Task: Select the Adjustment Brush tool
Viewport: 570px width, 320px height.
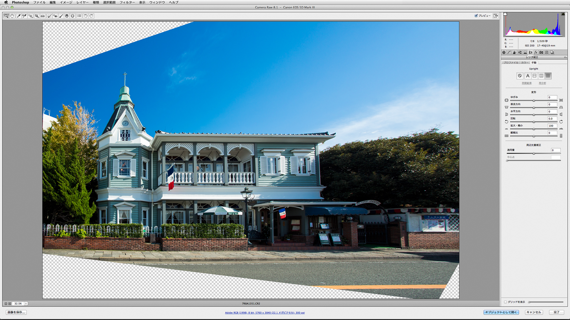Action: point(61,16)
